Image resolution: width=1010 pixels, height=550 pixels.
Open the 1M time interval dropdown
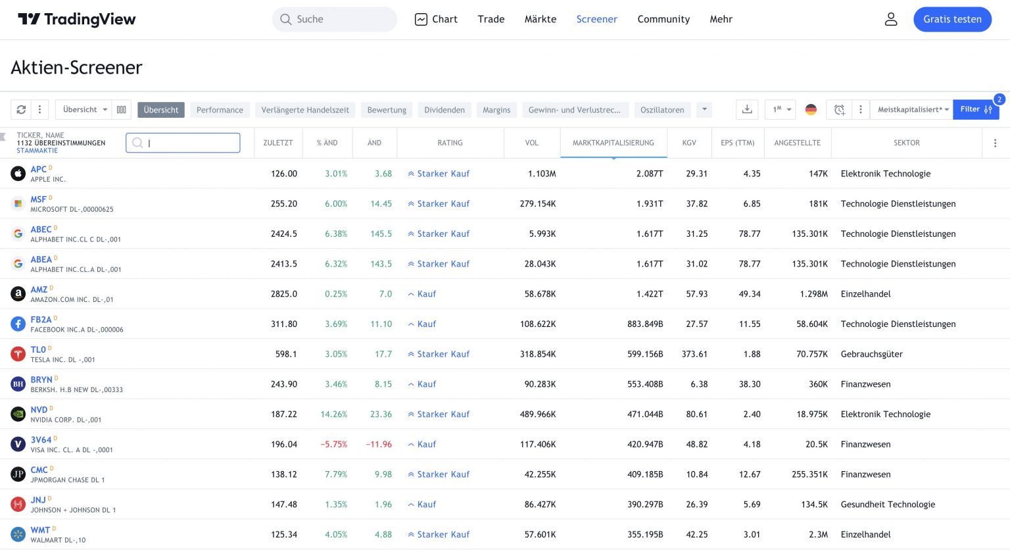[781, 110]
